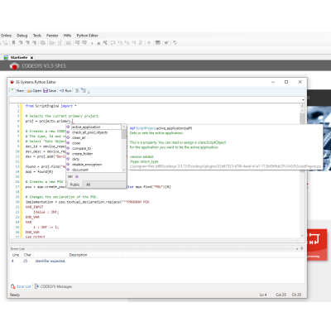Click the indent icon next to Run

77,90
